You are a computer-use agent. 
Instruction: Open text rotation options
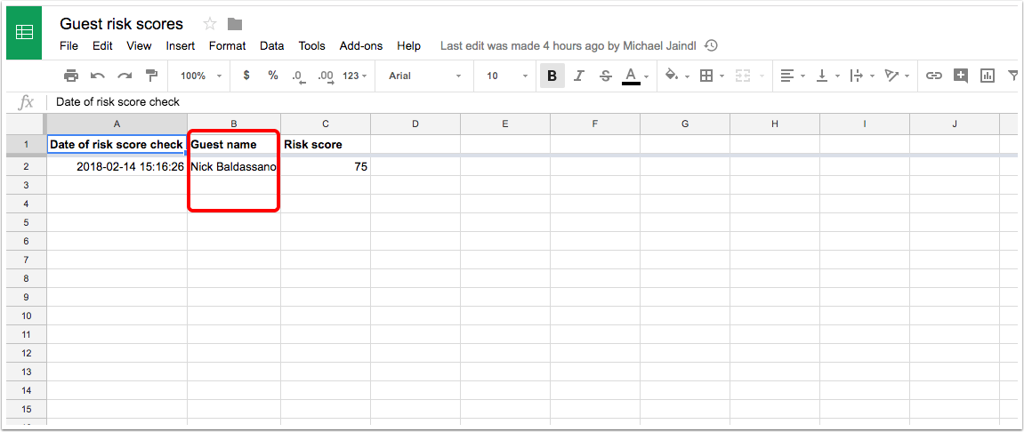891,76
